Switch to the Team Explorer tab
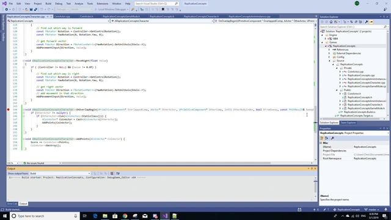 point(348,123)
